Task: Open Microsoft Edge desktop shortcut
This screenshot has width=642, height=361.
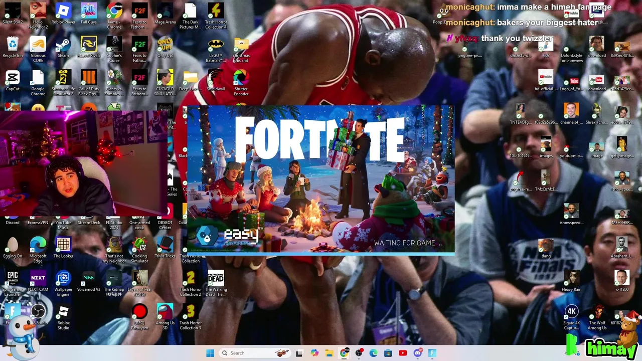Action: click(x=38, y=249)
